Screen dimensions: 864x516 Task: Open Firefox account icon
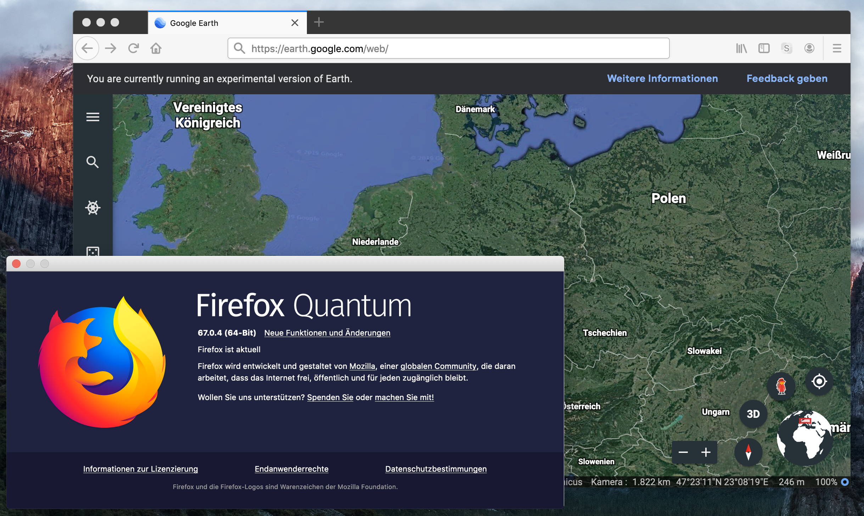(809, 48)
